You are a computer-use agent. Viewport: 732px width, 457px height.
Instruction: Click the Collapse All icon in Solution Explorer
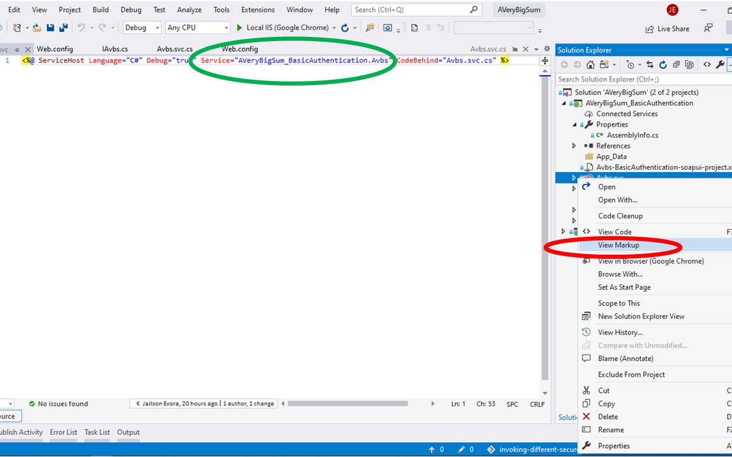(x=676, y=65)
